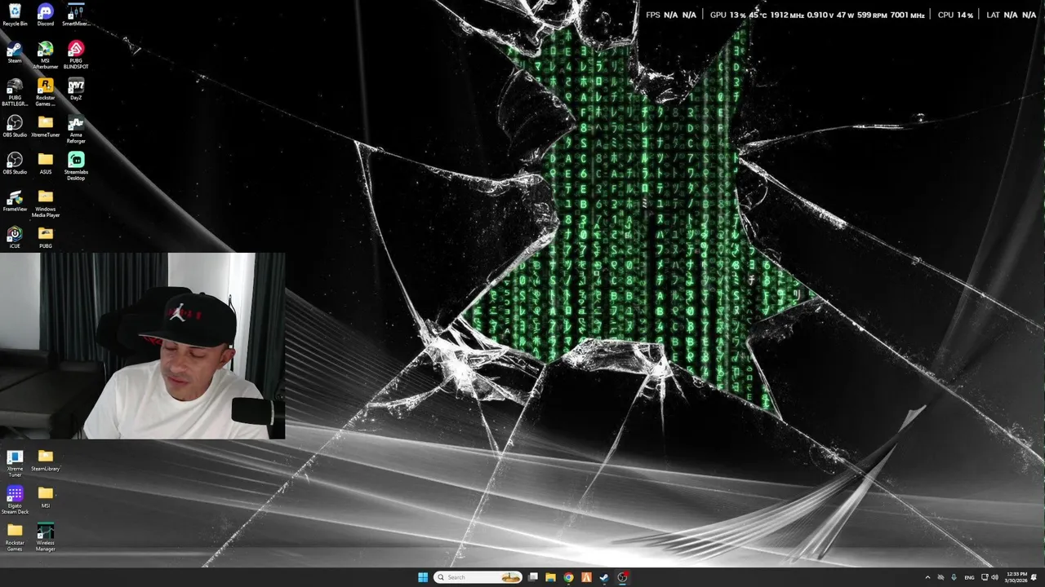The image size is (1045, 587).
Task: Launch the Wireless Manager shortcut
Action: click(x=46, y=537)
